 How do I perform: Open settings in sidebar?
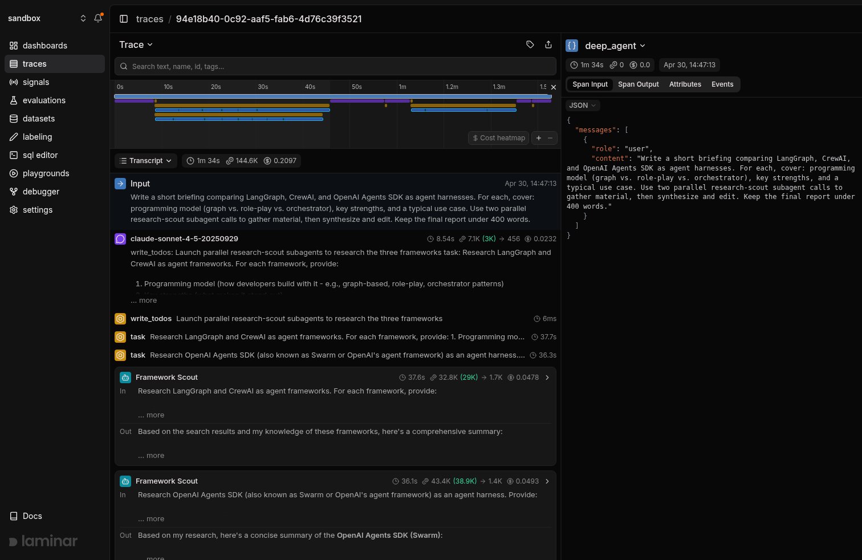tap(55, 210)
